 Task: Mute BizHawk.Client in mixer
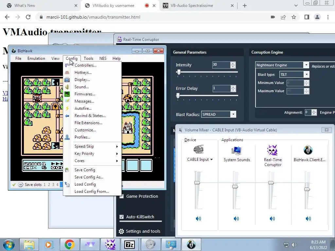pyautogui.click(x=308, y=219)
